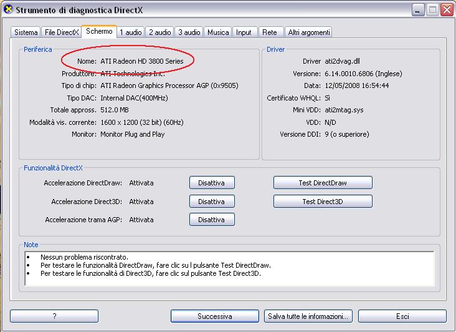Click the value ATI Technologies Inc.
Image resolution: width=456 pixels, height=332 pixels.
133,74
